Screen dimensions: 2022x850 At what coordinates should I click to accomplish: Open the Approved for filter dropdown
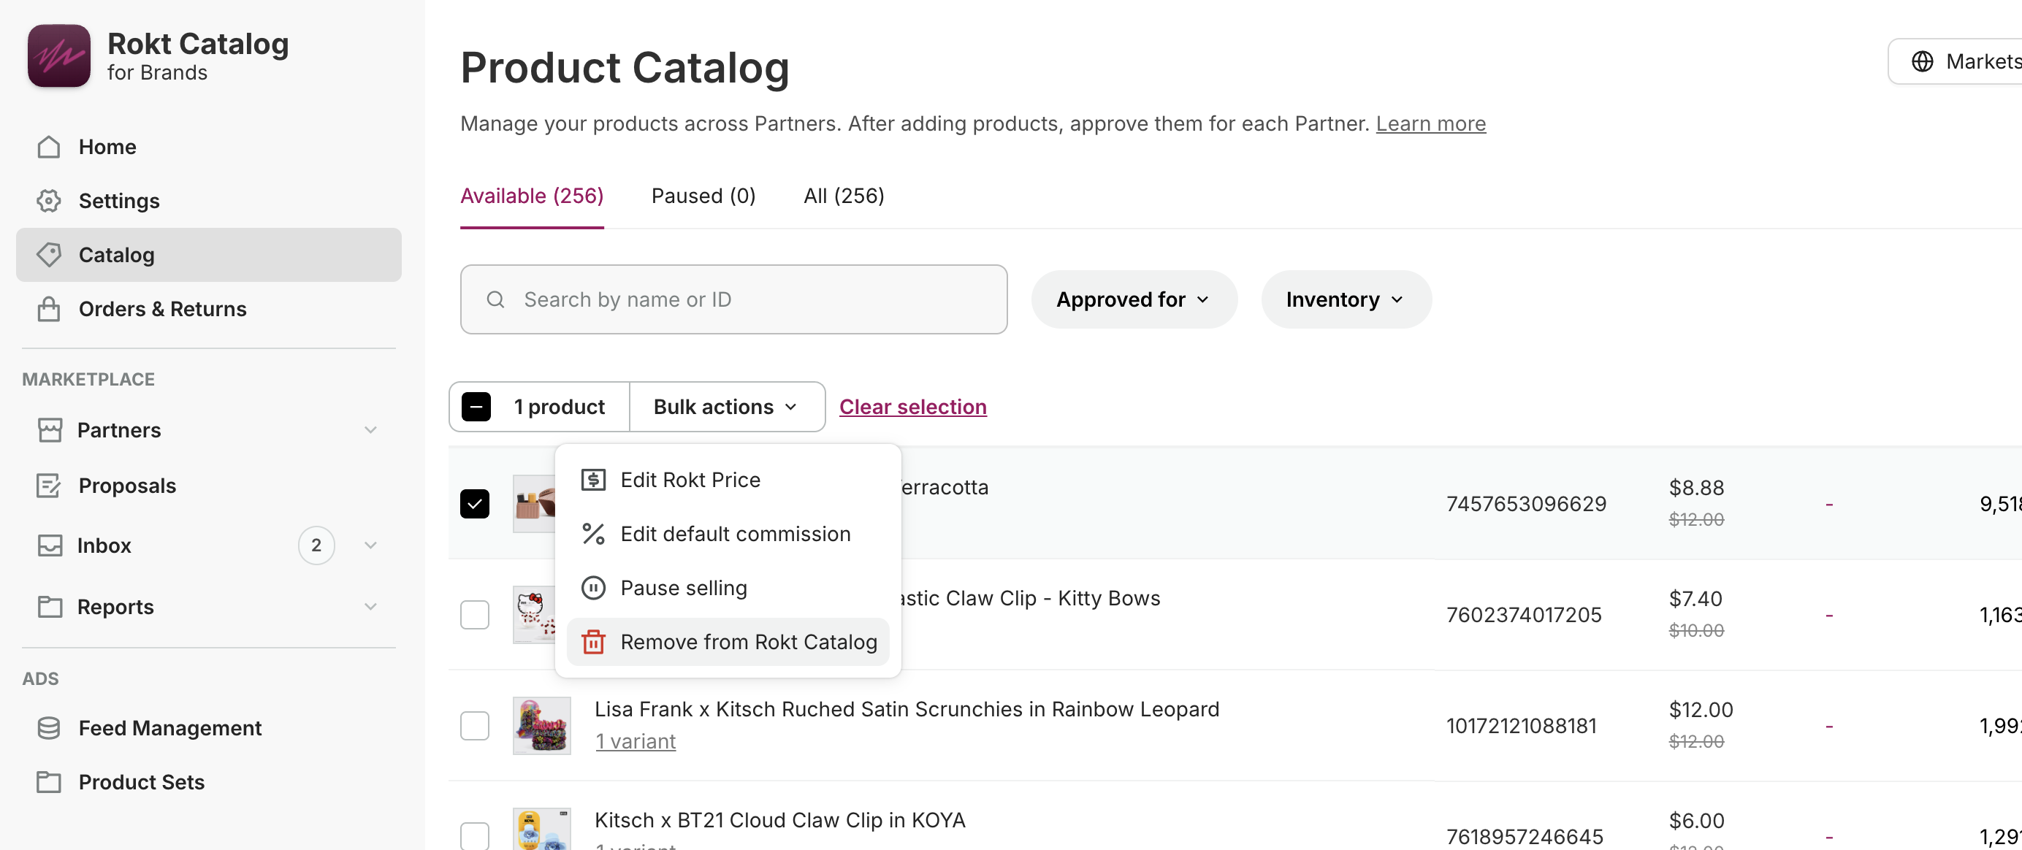(x=1134, y=300)
